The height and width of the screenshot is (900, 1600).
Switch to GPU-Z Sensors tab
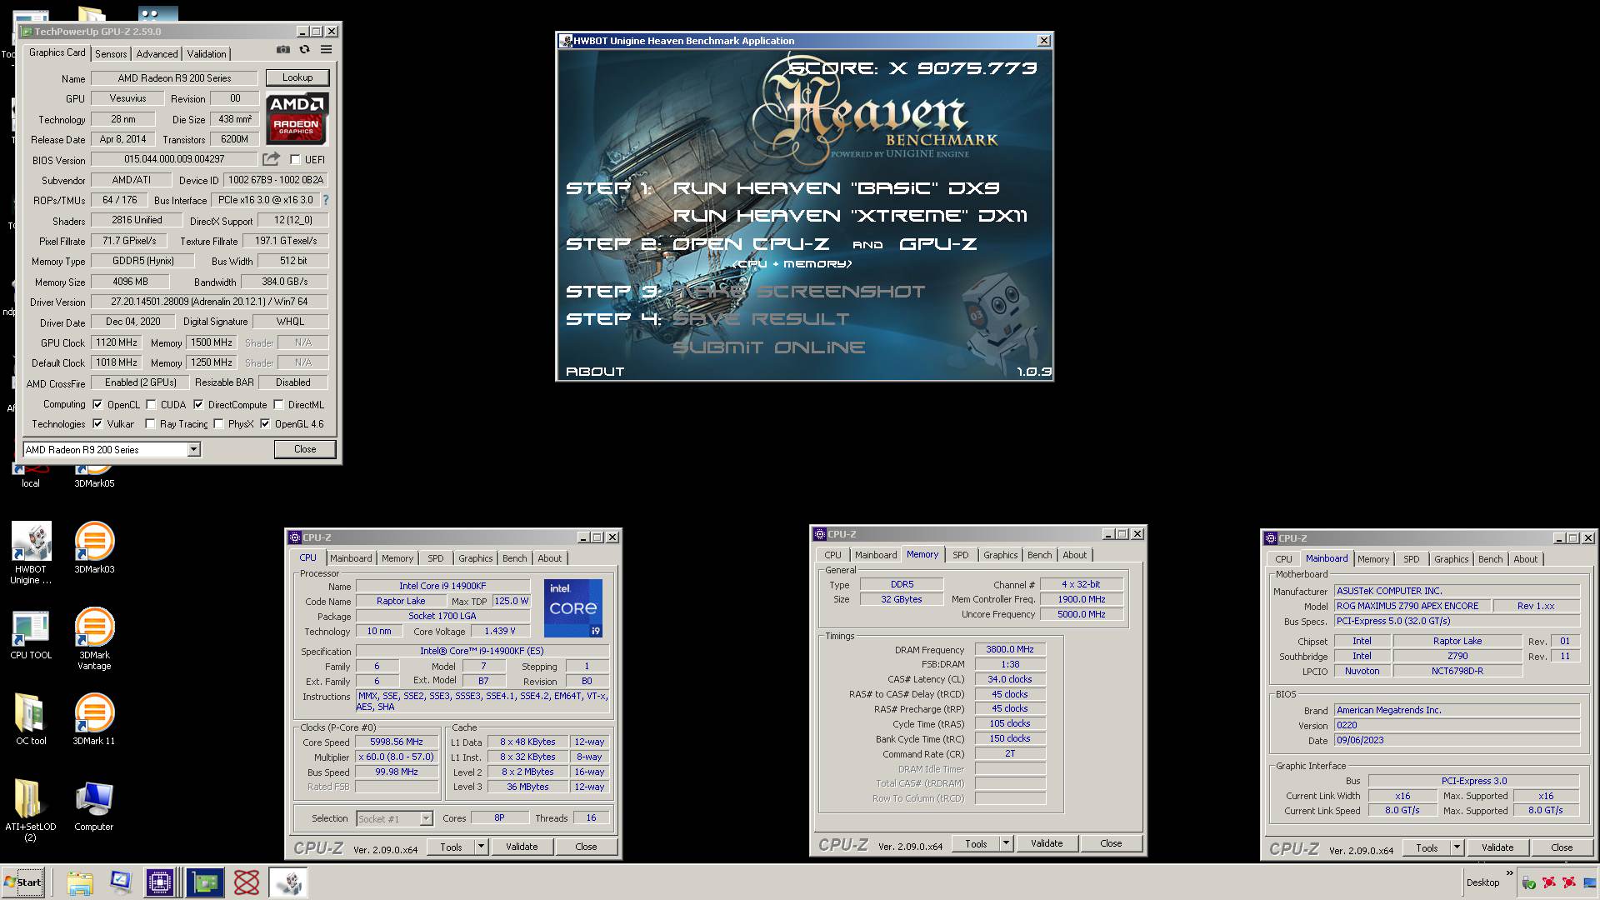111,53
